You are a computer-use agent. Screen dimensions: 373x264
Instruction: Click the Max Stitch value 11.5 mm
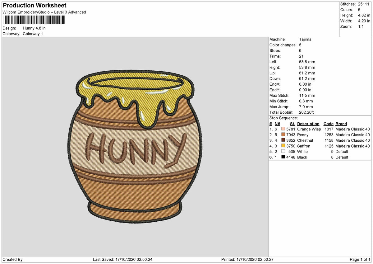pos(307,95)
